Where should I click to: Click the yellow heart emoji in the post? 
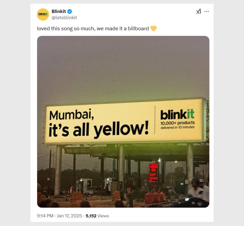point(153,28)
